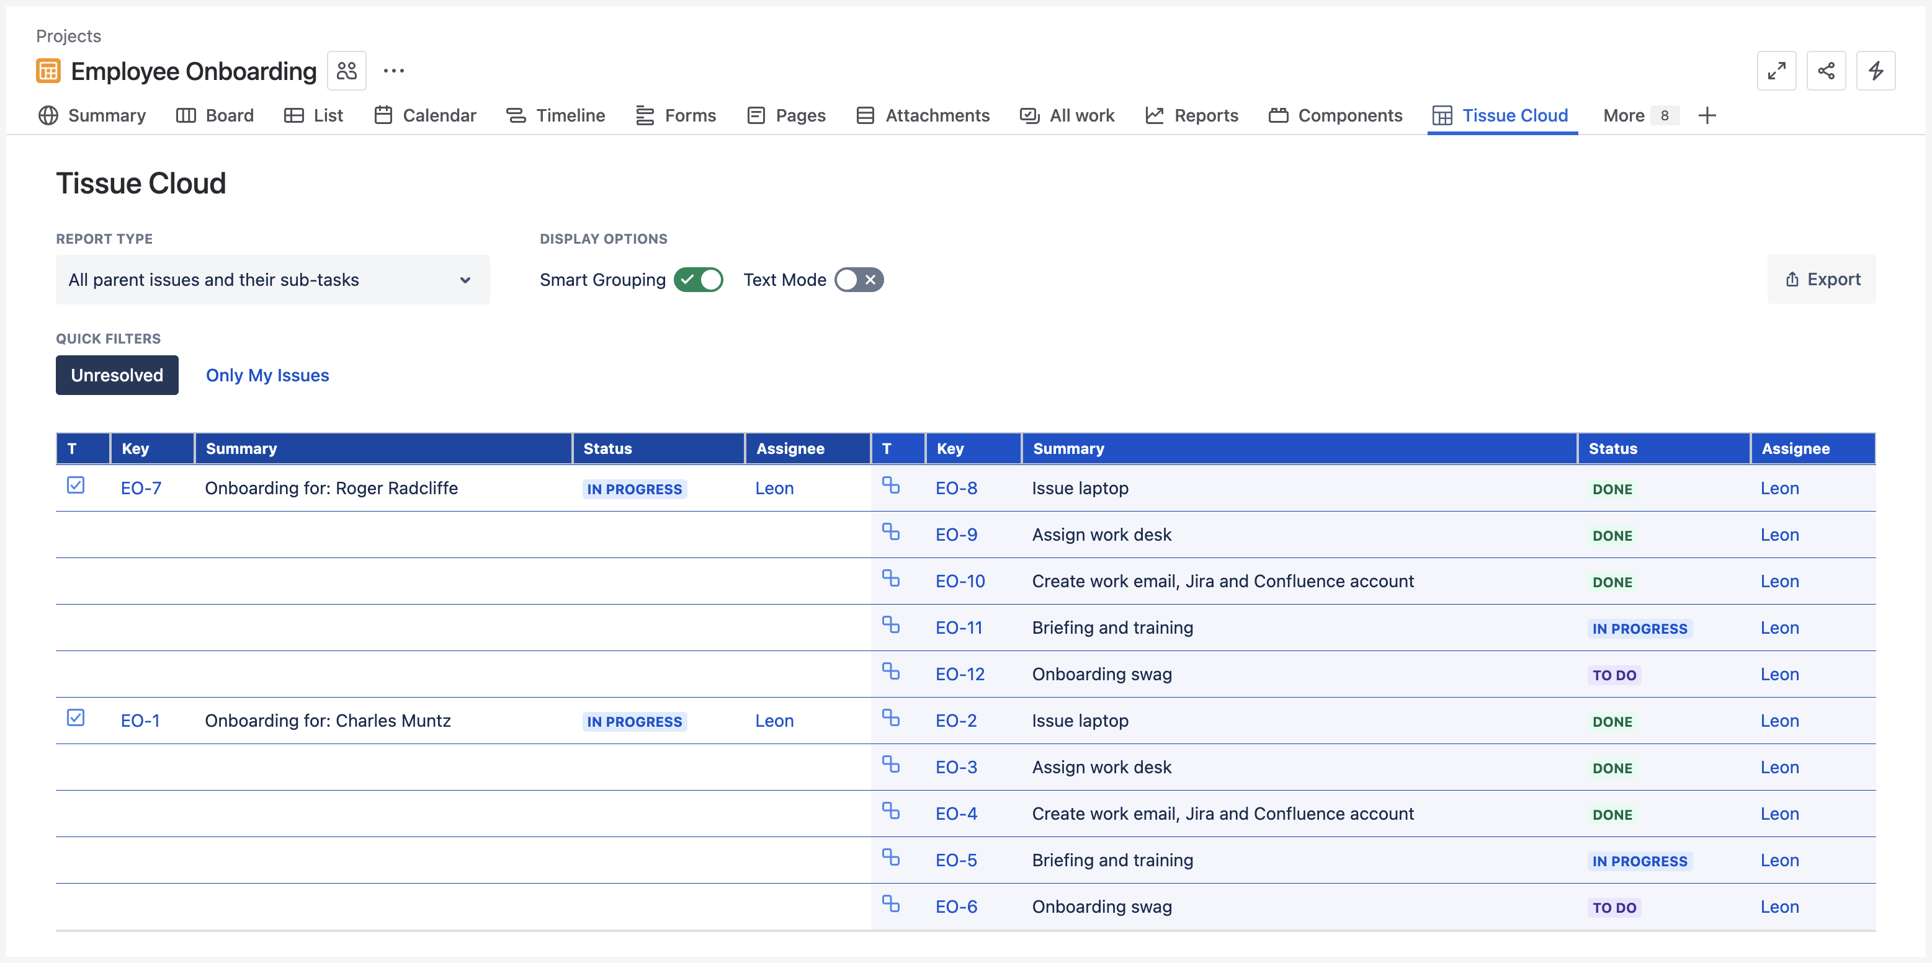Open the share icon in the top right

pos(1827,71)
